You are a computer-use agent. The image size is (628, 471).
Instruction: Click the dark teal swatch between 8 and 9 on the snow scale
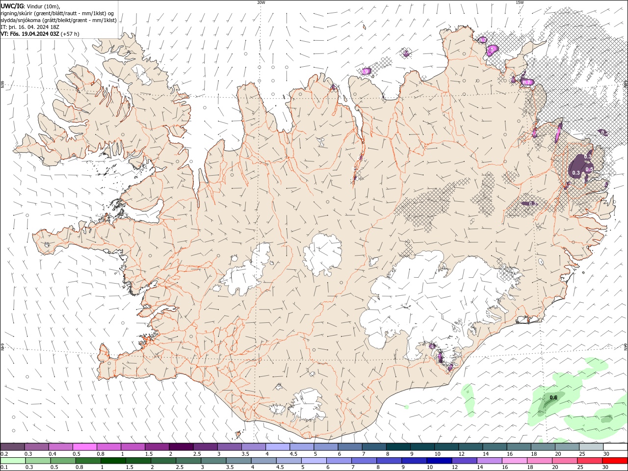click(x=398, y=447)
